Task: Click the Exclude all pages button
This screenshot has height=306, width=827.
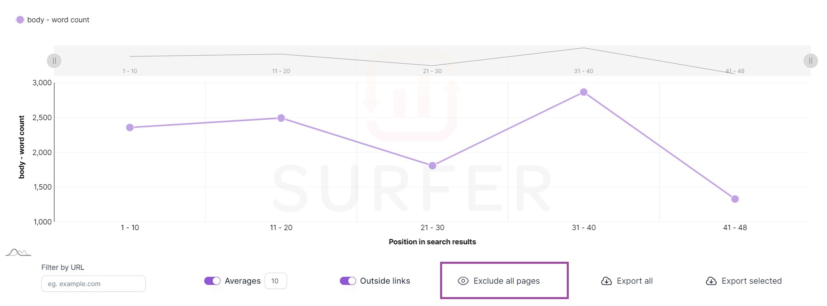Action: pyautogui.click(x=506, y=281)
